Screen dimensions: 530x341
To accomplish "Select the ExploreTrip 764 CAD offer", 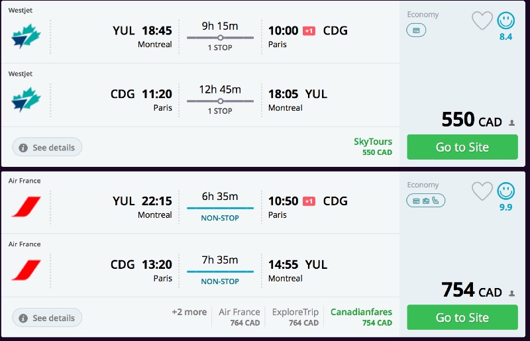I will [295, 317].
